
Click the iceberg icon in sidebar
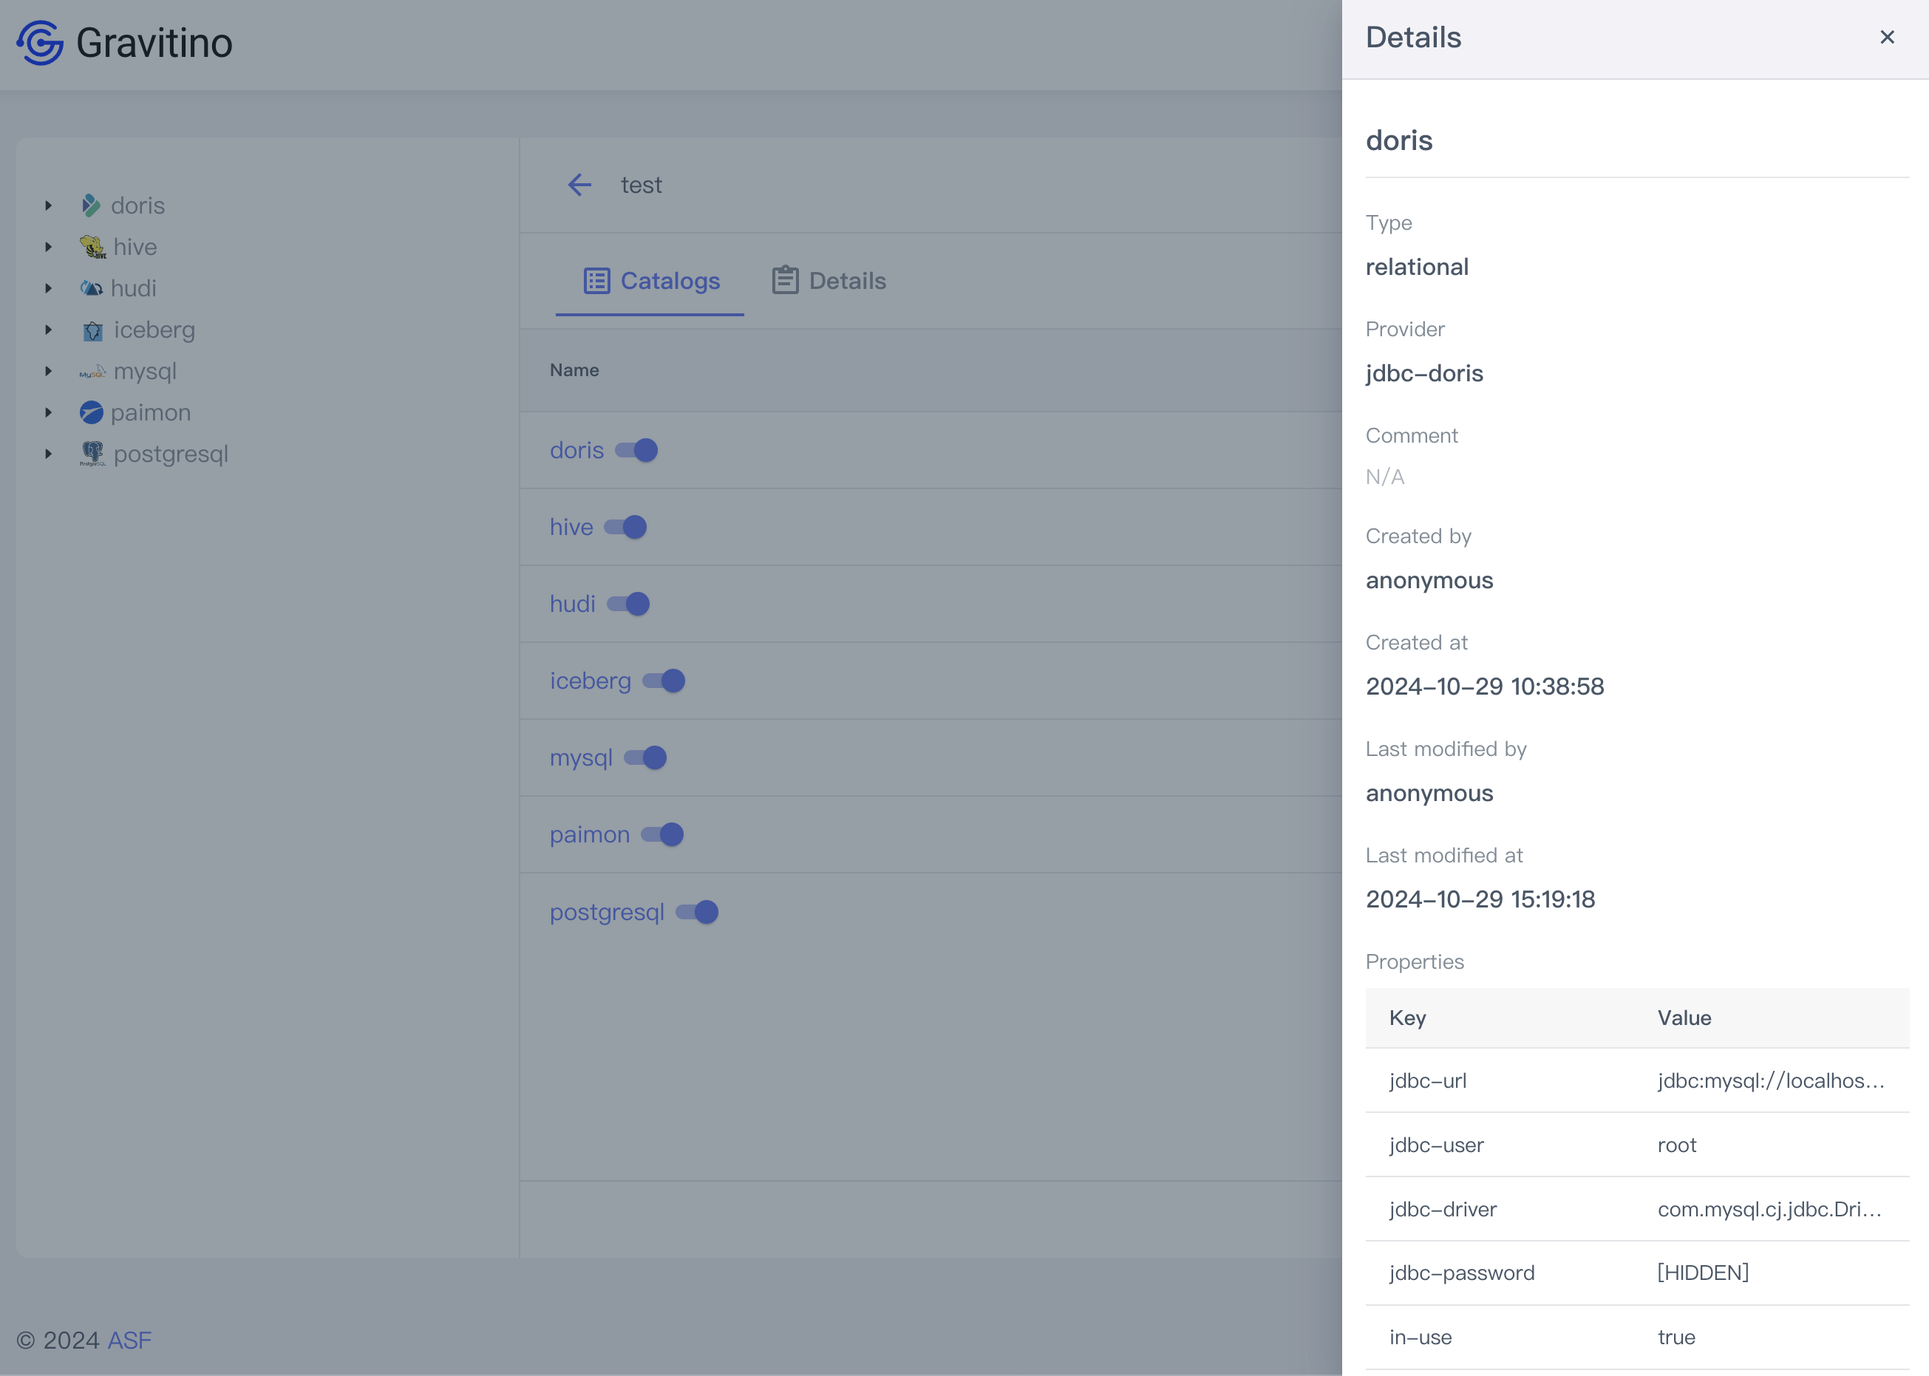(x=92, y=330)
